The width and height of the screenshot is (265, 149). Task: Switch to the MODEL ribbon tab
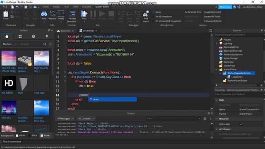click(56, 7)
